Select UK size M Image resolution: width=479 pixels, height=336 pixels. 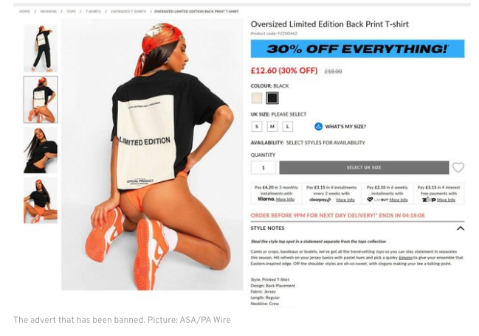[x=272, y=127]
